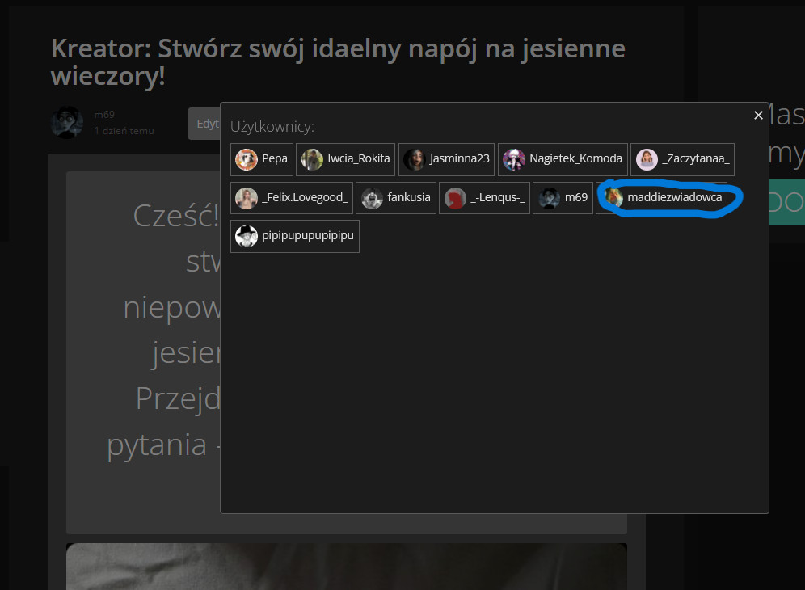Click the m69 user chip in the popup
805x590 pixels.
pyautogui.click(x=563, y=198)
